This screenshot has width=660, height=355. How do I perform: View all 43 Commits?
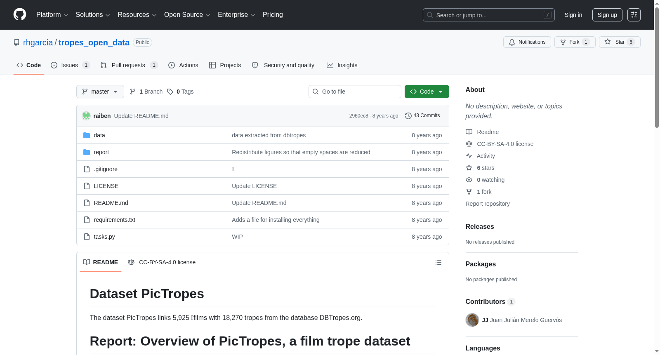[423, 116]
